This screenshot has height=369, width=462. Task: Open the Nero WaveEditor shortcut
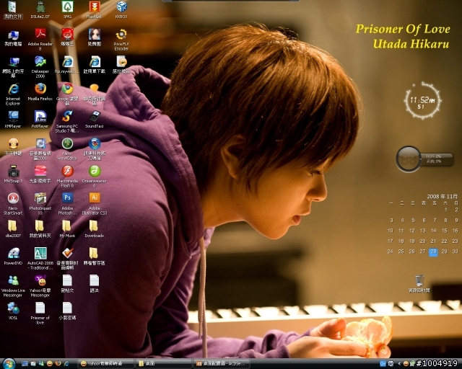67,149
